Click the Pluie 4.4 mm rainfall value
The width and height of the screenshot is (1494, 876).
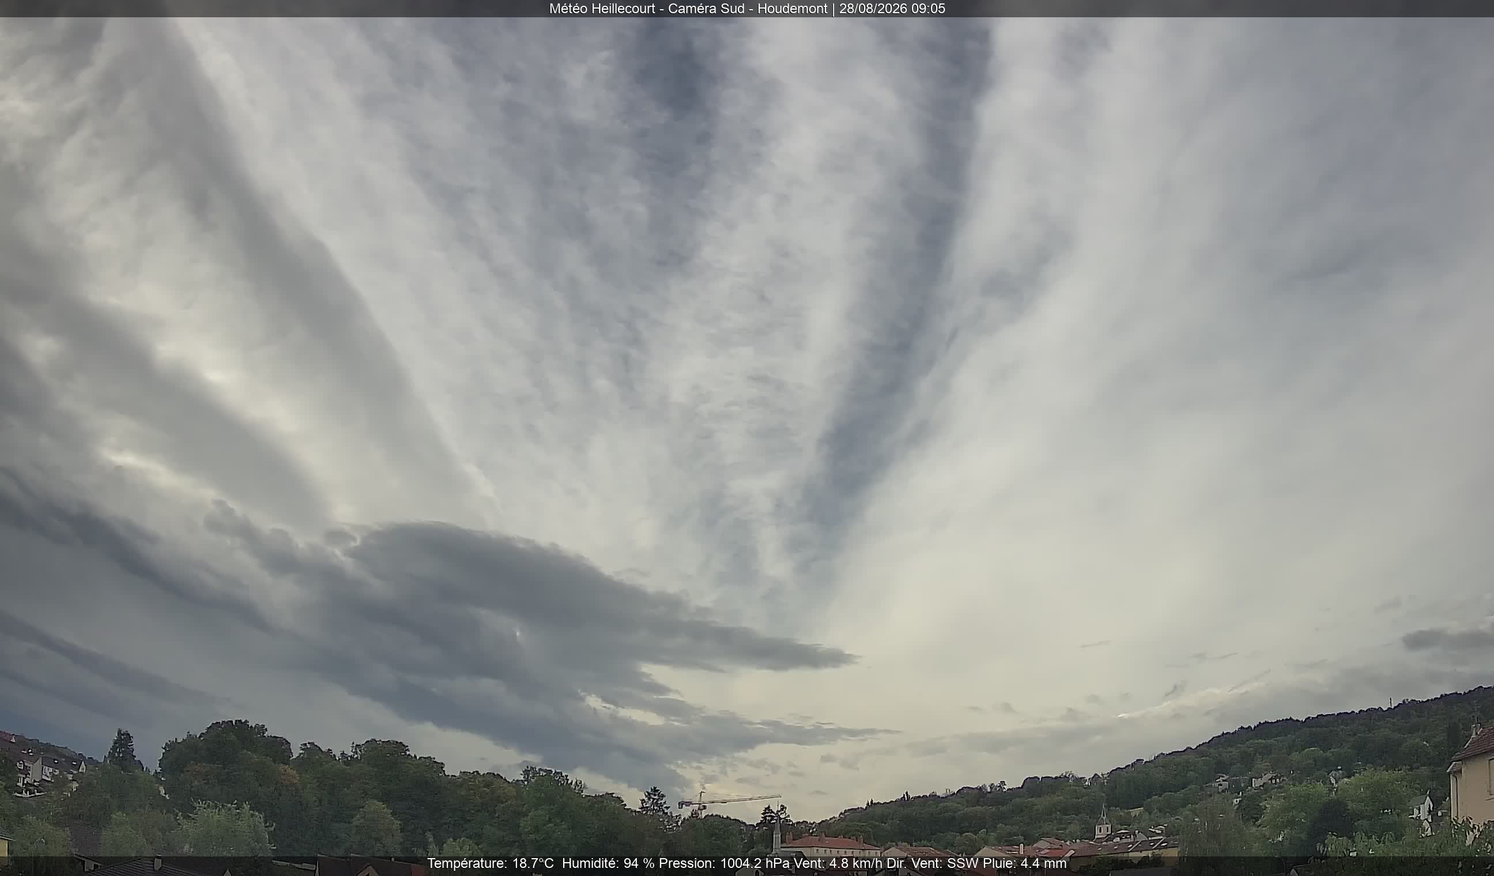(x=1024, y=863)
